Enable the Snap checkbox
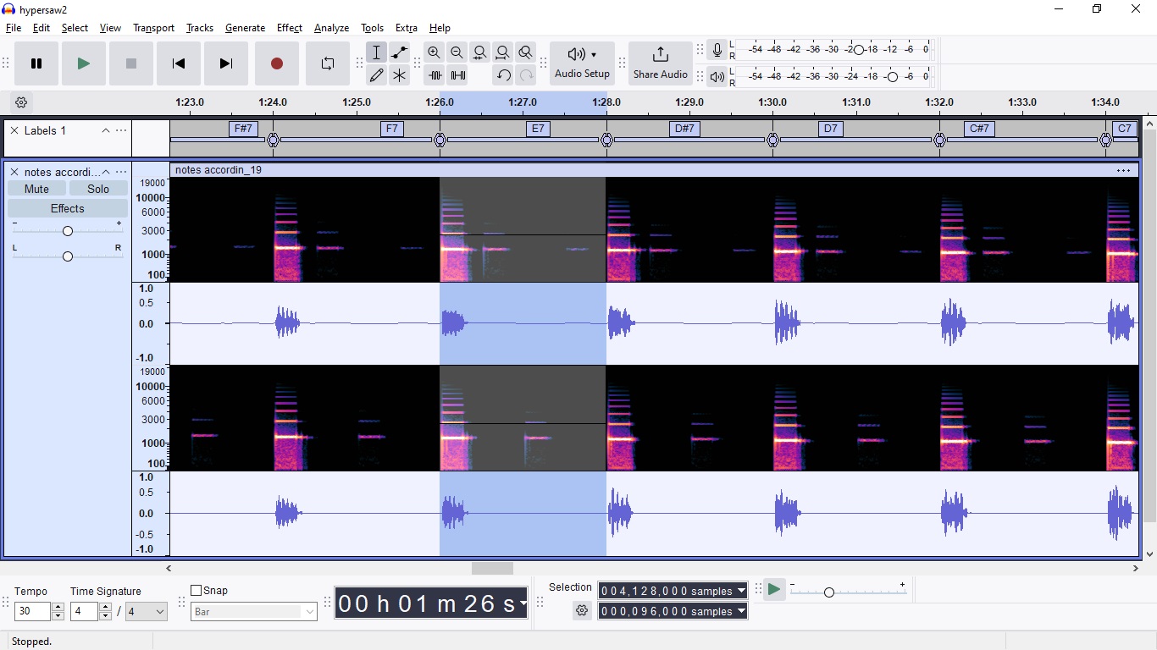Screen dimensions: 1157x650 197,591
